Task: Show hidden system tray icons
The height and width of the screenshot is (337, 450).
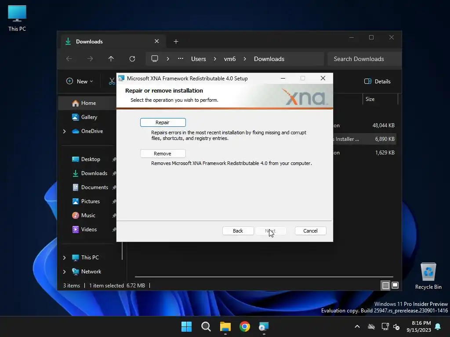Action: 357,326
